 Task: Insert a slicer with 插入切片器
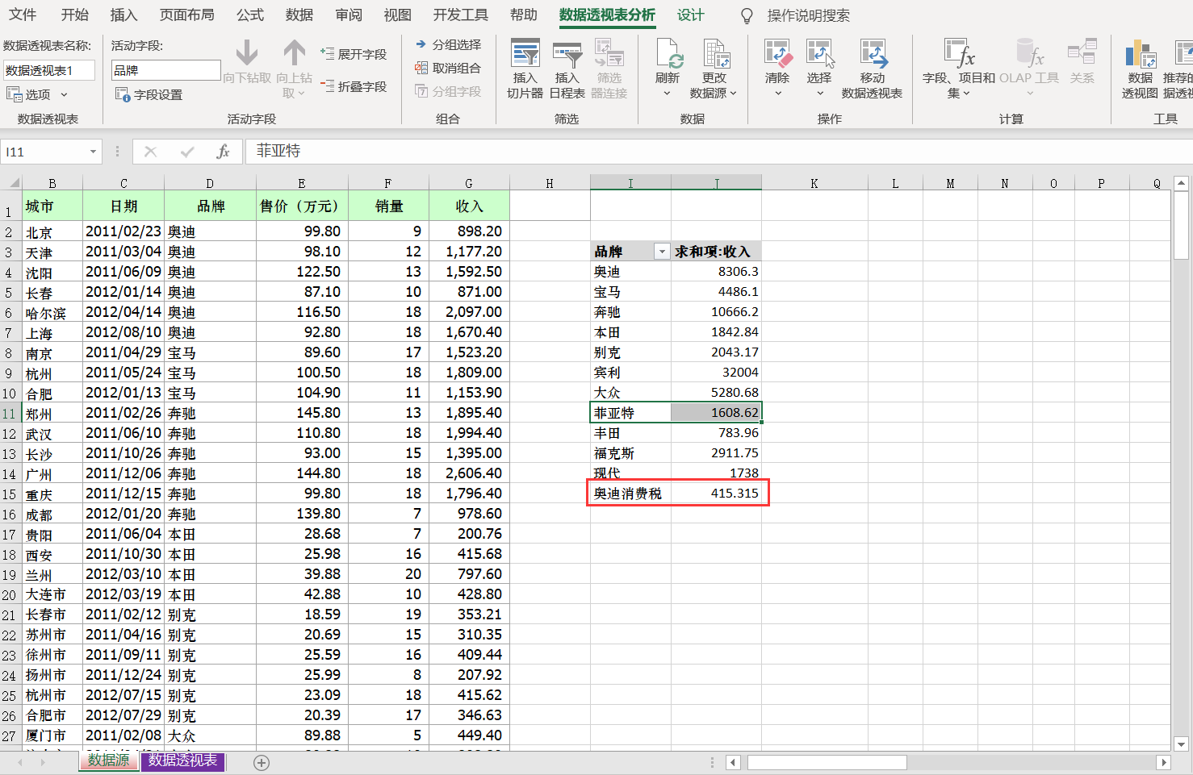525,69
